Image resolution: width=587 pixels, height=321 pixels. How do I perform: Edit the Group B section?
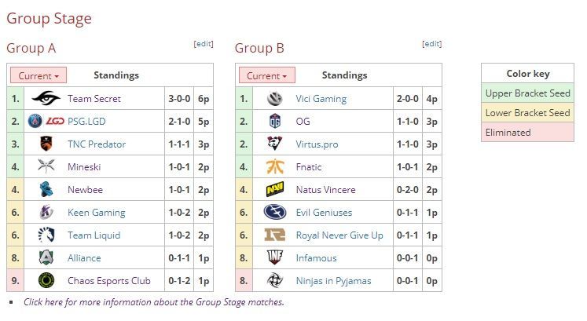tap(431, 44)
